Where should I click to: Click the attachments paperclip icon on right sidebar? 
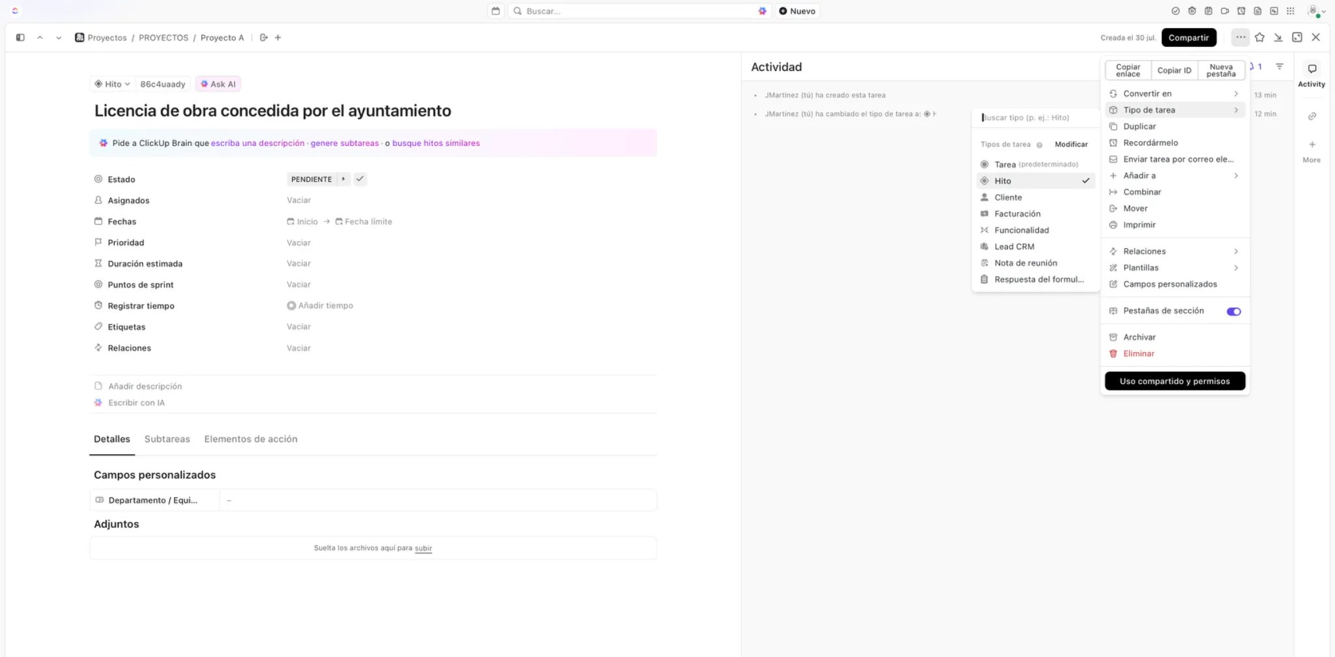tap(1312, 116)
